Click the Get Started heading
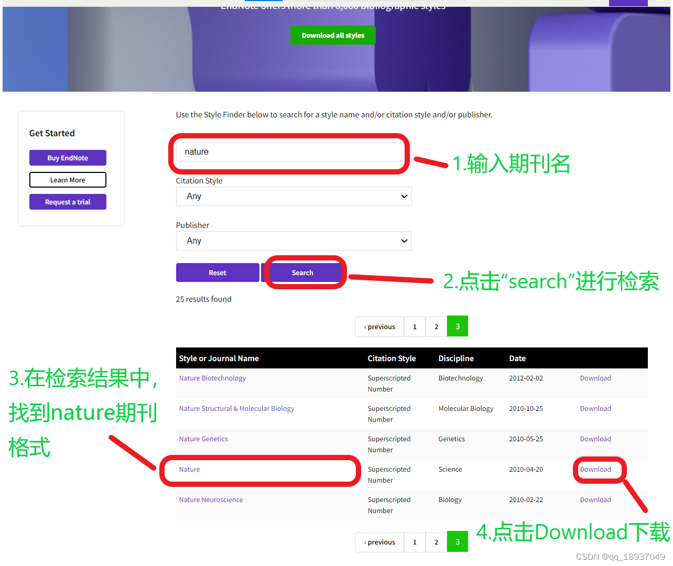The height and width of the screenshot is (566, 673). tap(52, 133)
